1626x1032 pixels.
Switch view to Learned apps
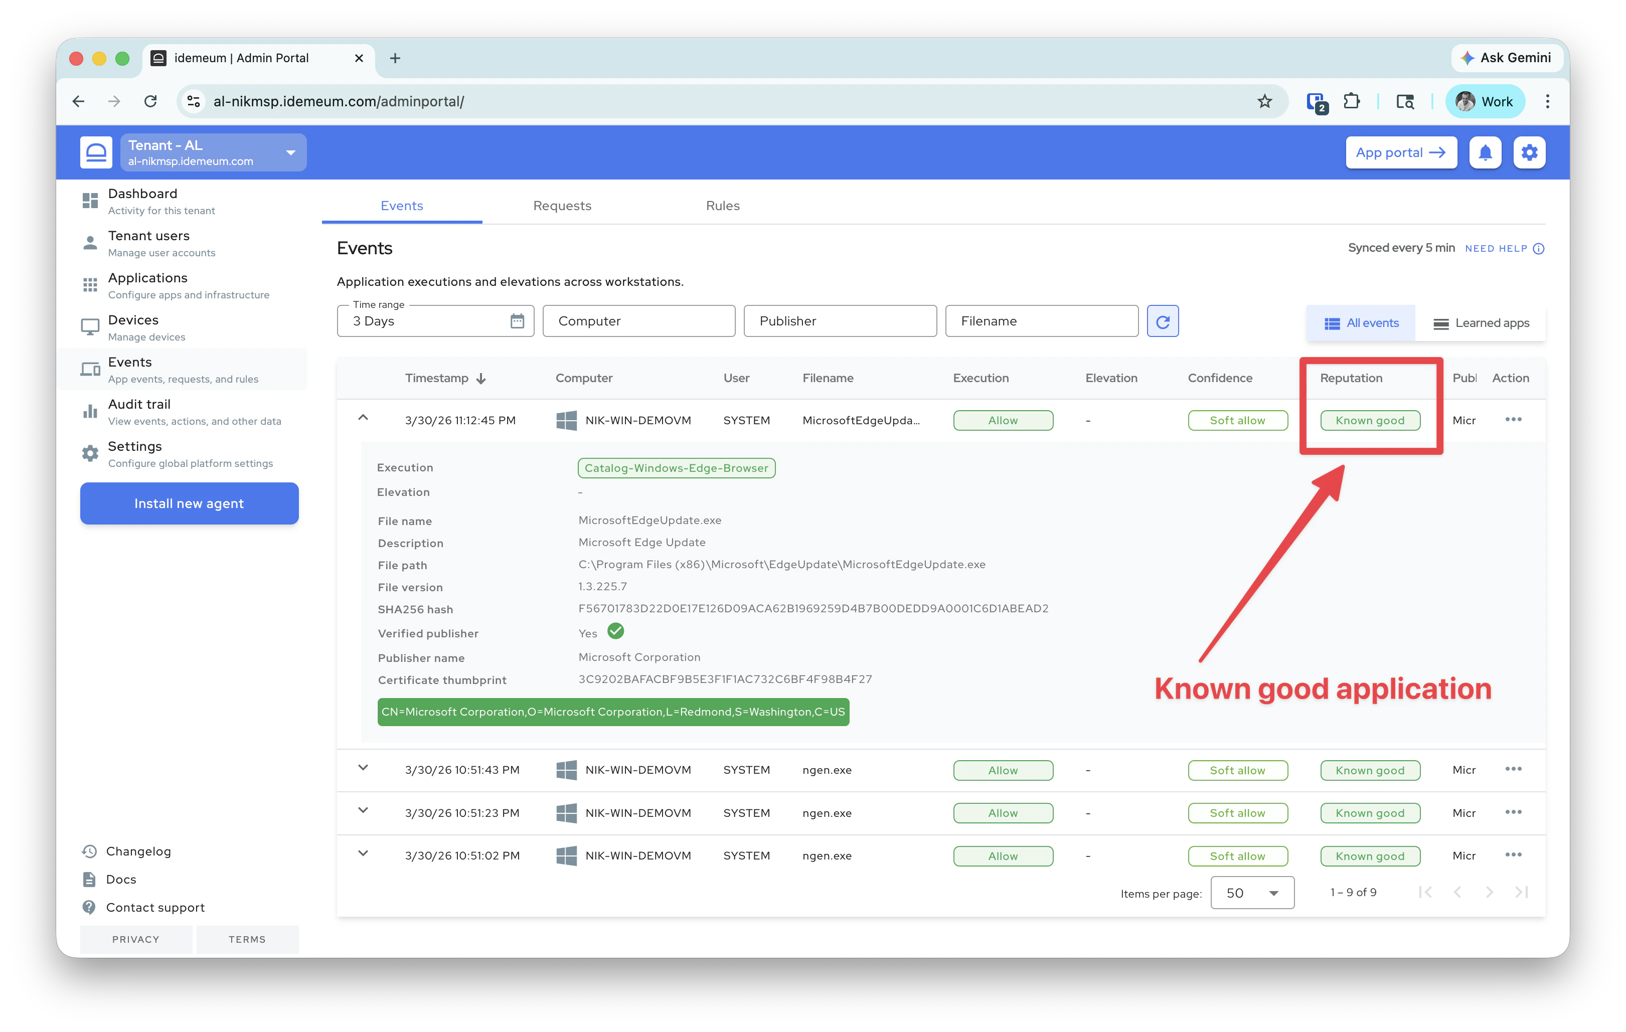coord(1482,323)
